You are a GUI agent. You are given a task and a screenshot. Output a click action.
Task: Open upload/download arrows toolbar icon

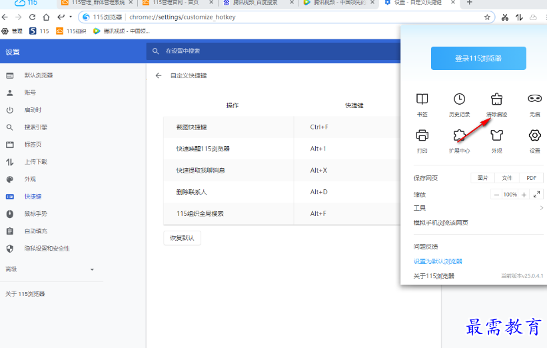coord(519,17)
